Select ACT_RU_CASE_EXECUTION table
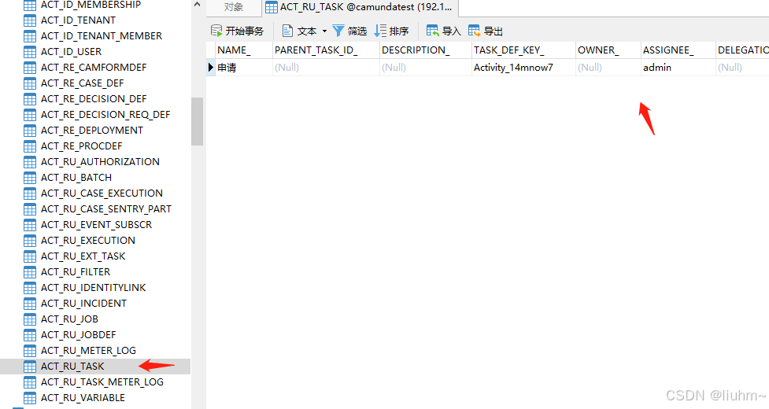Screen dimensions: 769x409 click(x=102, y=193)
